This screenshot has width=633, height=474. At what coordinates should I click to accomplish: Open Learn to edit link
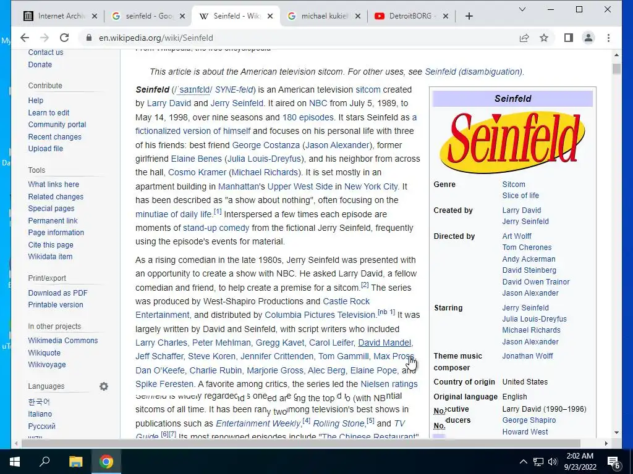48,113
